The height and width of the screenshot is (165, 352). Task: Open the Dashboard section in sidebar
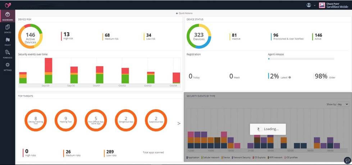click(x=7, y=16)
